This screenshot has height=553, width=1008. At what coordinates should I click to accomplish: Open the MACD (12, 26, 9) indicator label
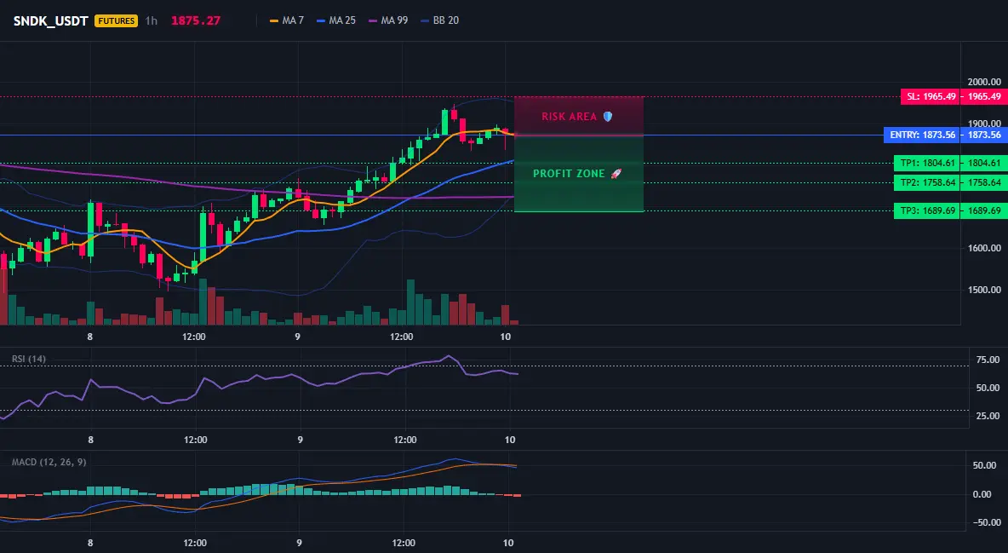point(49,462)
